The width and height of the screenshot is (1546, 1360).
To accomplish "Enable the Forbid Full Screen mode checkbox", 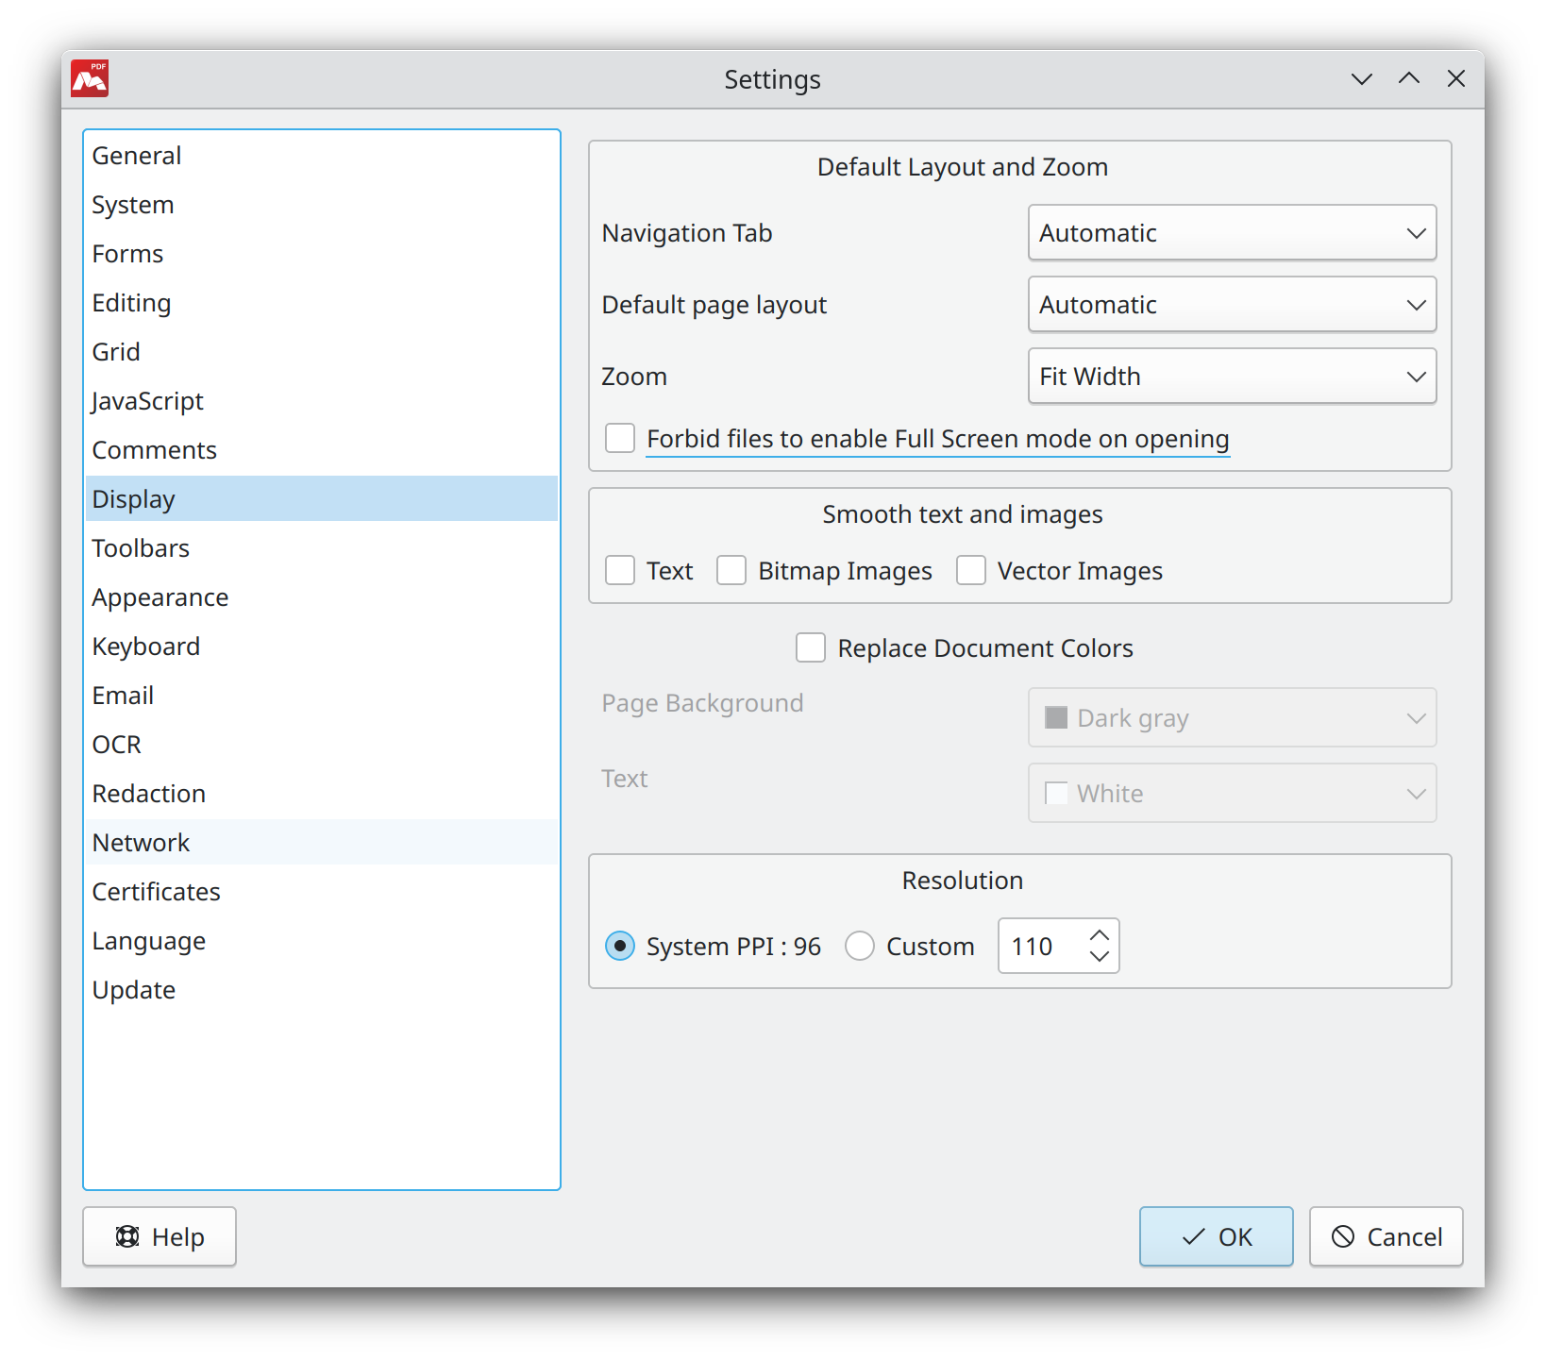I will click(620, 438).
